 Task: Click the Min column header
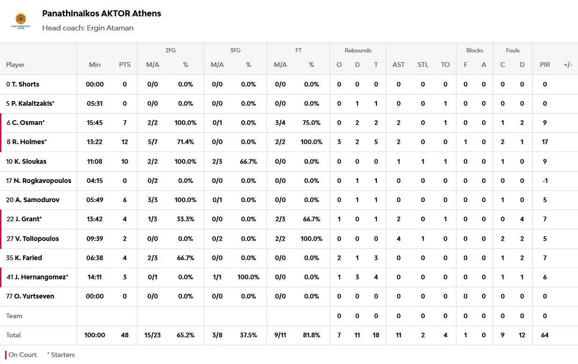95,65
